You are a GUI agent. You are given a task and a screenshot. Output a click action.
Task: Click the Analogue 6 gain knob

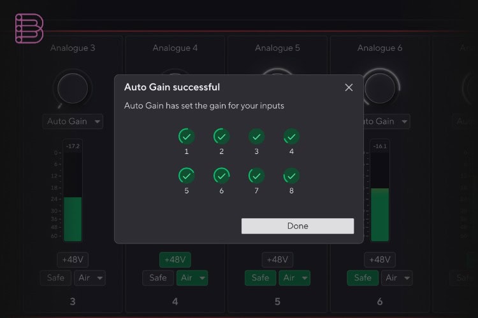pyautogui.click(x=381, y=88)
